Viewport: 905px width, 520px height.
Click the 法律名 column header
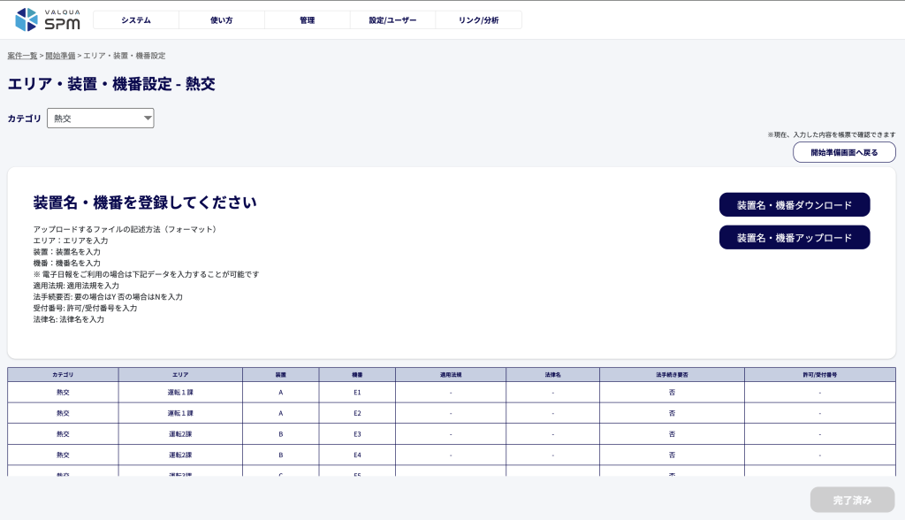[x=553, y=375]
